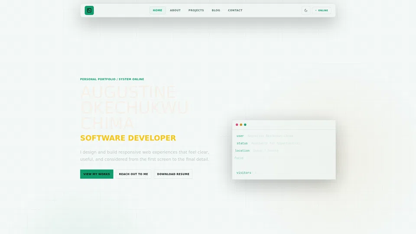This screenshot has height=234, width=416.
Task: Click the 'I design and build' description paragraph
Action: 145,156
